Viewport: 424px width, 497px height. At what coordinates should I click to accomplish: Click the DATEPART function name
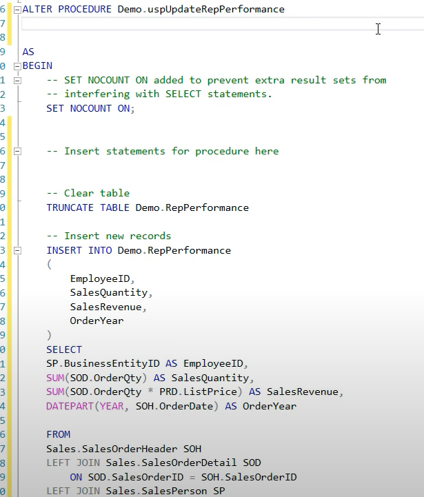[70, 406]
